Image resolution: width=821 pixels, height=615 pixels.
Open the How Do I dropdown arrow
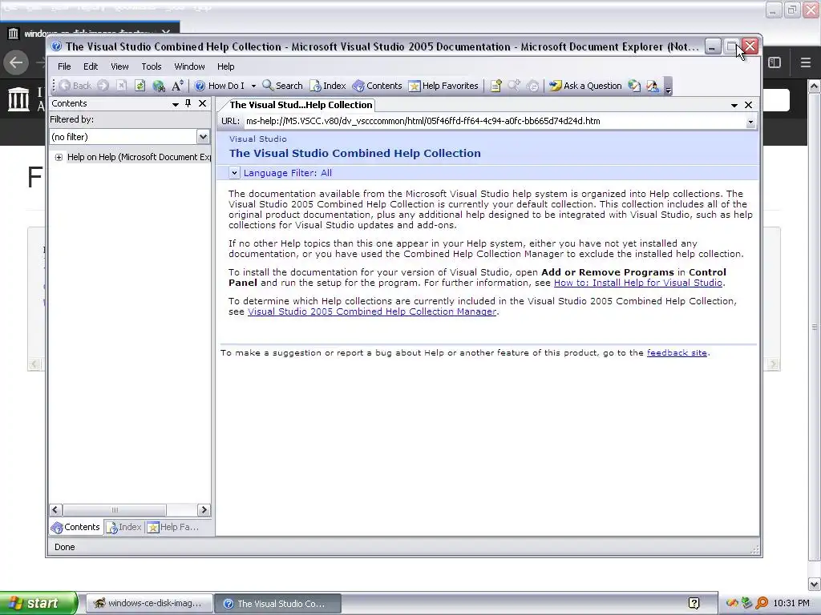[x=253, y=86]
